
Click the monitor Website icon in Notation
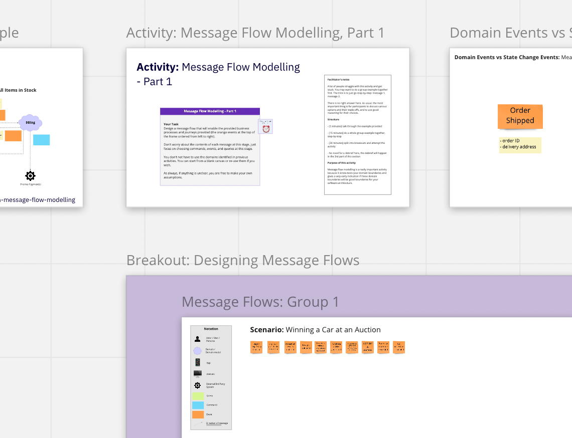[x=197, y=374]
